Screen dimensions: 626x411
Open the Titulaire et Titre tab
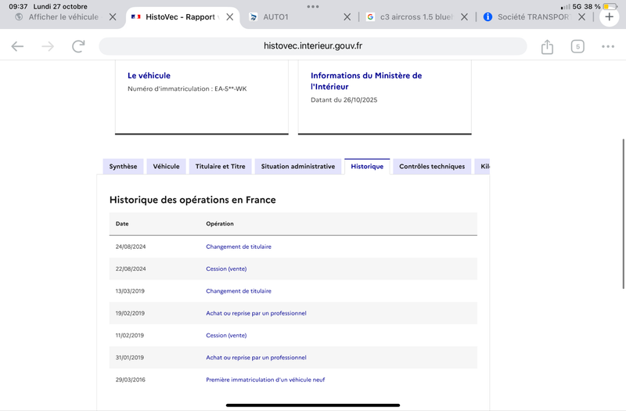220,167
